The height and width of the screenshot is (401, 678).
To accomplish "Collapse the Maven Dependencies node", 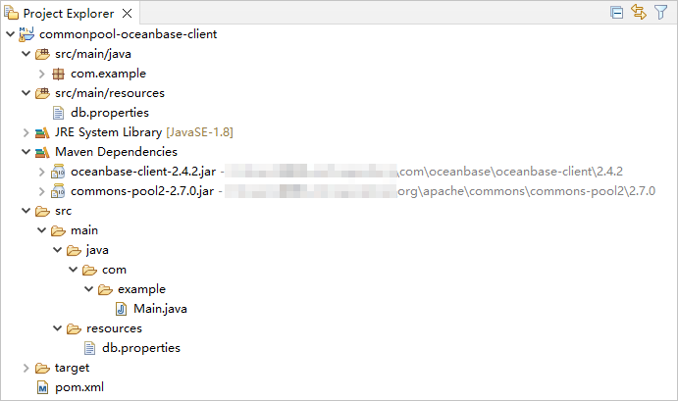I will [x=26, y=152].
